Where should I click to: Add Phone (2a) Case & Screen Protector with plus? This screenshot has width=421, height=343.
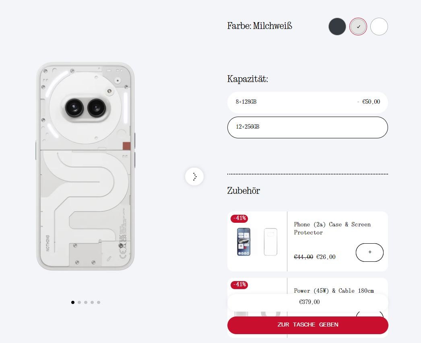coord(369,252)
